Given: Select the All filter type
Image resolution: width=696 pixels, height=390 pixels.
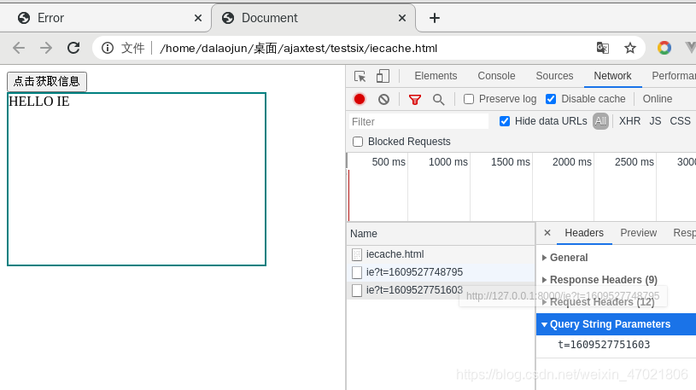Looking at the screenshot, I should click(x=600, y=121).
